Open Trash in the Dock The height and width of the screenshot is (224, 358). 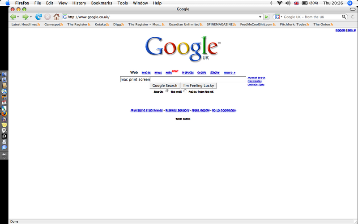click(4, 155)
